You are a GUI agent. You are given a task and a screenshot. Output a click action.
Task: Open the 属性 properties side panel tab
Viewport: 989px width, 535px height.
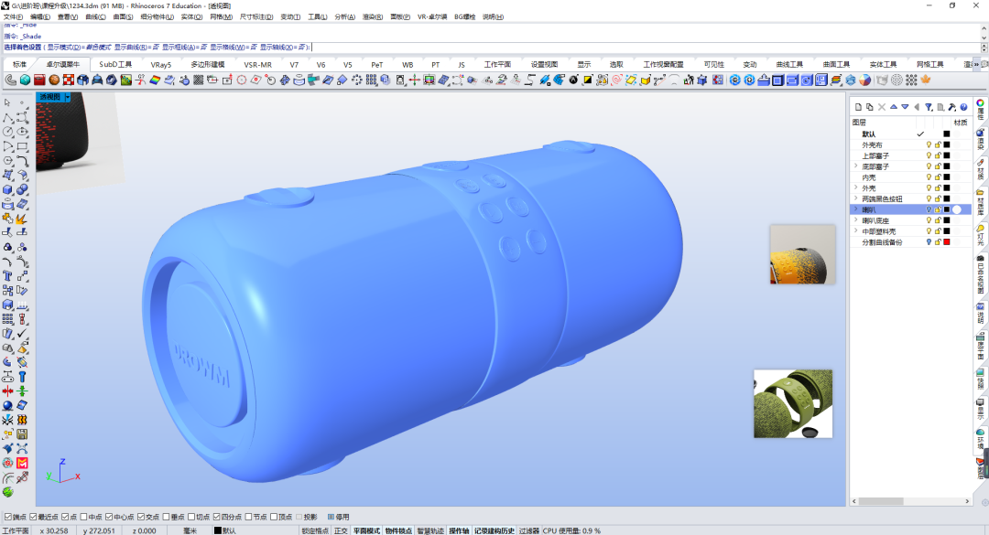pyautogui.click(x=980, y=110)
